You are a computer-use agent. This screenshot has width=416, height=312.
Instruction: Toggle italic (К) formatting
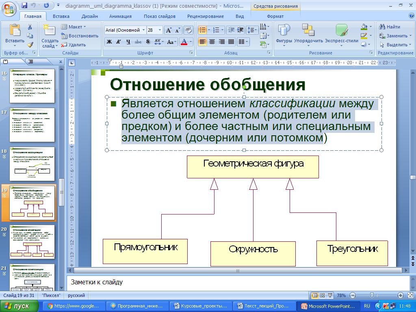click(119, 41)
